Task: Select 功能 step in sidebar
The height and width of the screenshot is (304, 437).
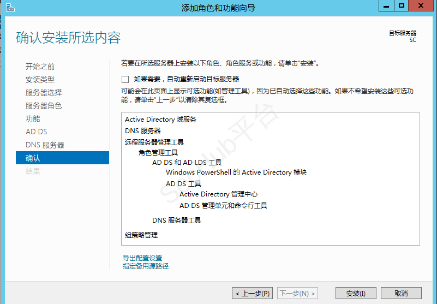Action: pyautogui.click(x=33, y=119)
